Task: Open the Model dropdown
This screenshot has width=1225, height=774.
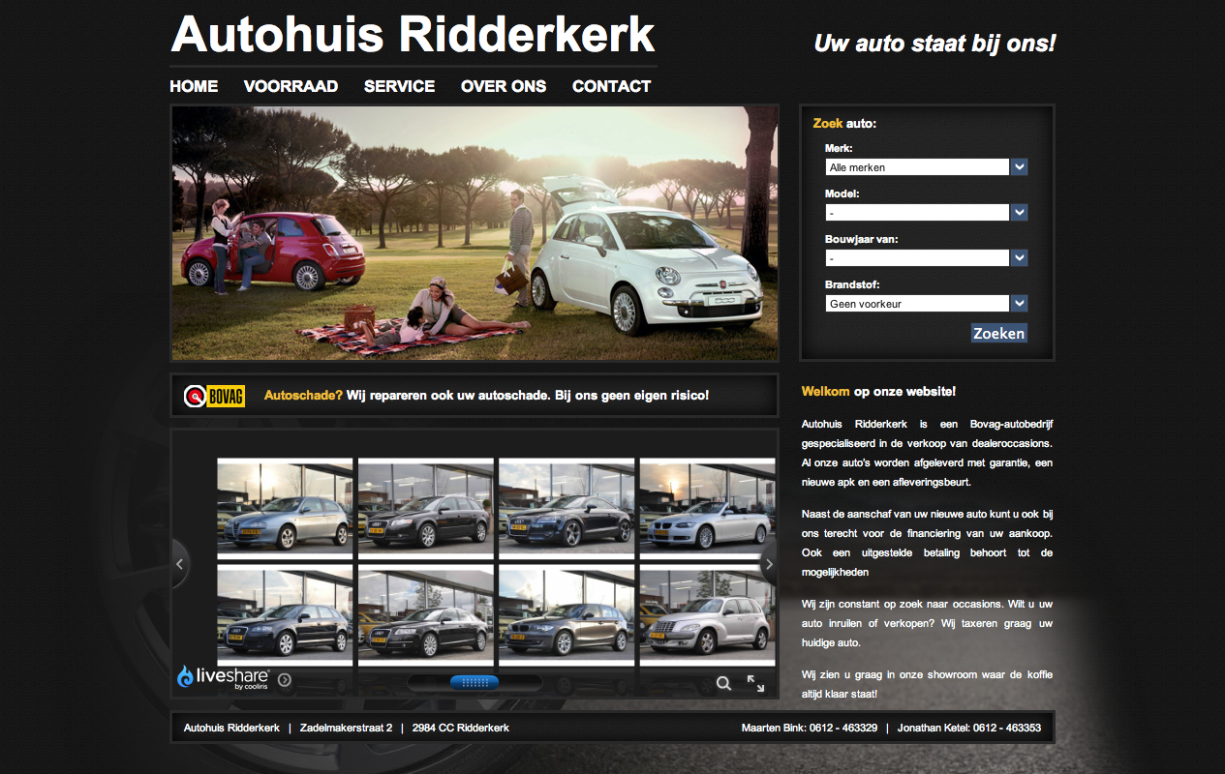Action: coord(926,212)
